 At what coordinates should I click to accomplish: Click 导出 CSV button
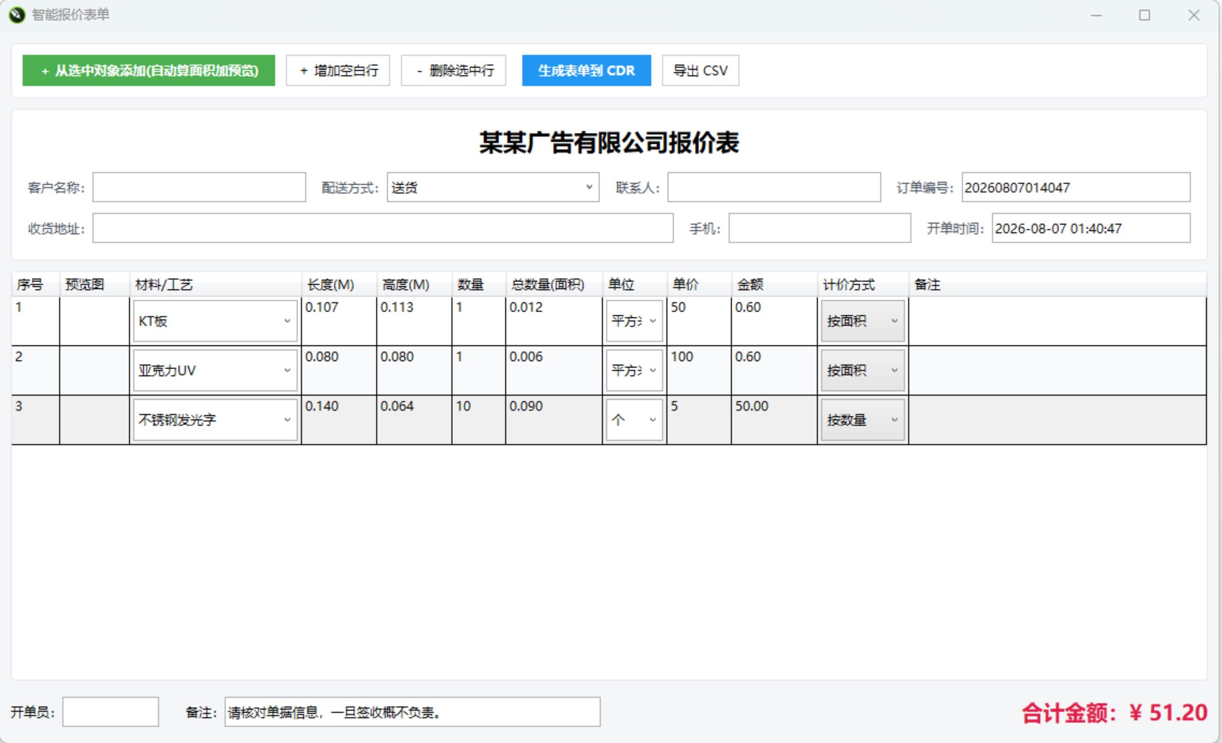point(701,70)
